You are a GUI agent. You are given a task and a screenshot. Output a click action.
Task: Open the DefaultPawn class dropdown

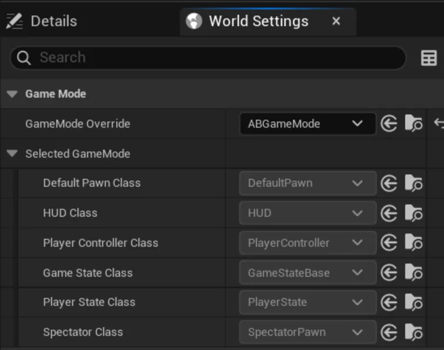pos(307,183)
